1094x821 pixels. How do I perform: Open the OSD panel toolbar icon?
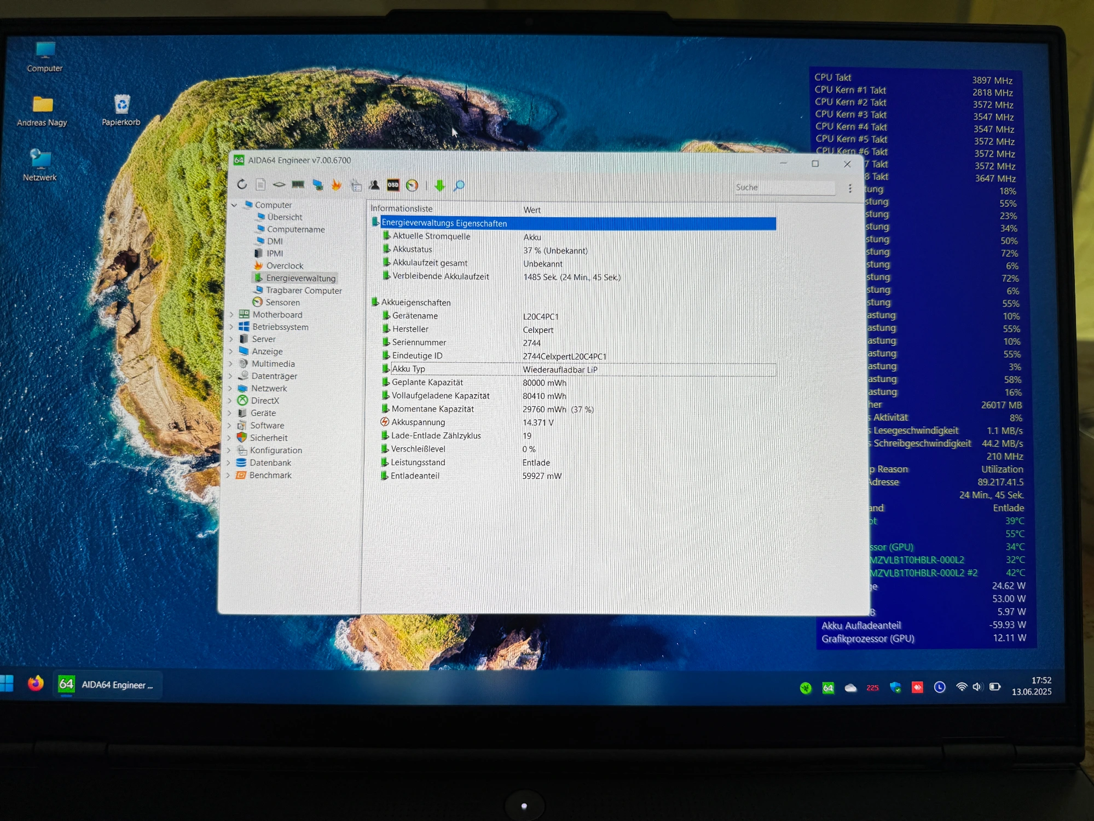[393, 185]
